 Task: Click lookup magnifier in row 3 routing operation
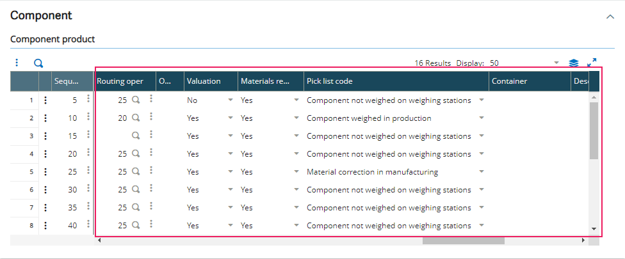(136, 136)
